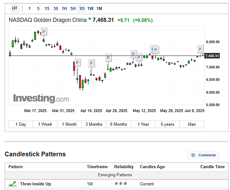
Task: Click the three-star reliability rating
Action: pyautogui.click(x=120, y=184)
